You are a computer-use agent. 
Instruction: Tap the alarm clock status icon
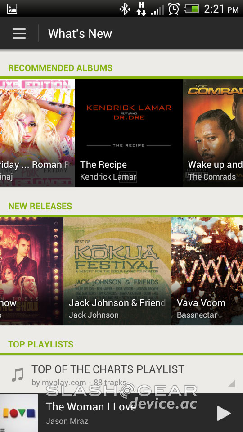click(174, 9)
